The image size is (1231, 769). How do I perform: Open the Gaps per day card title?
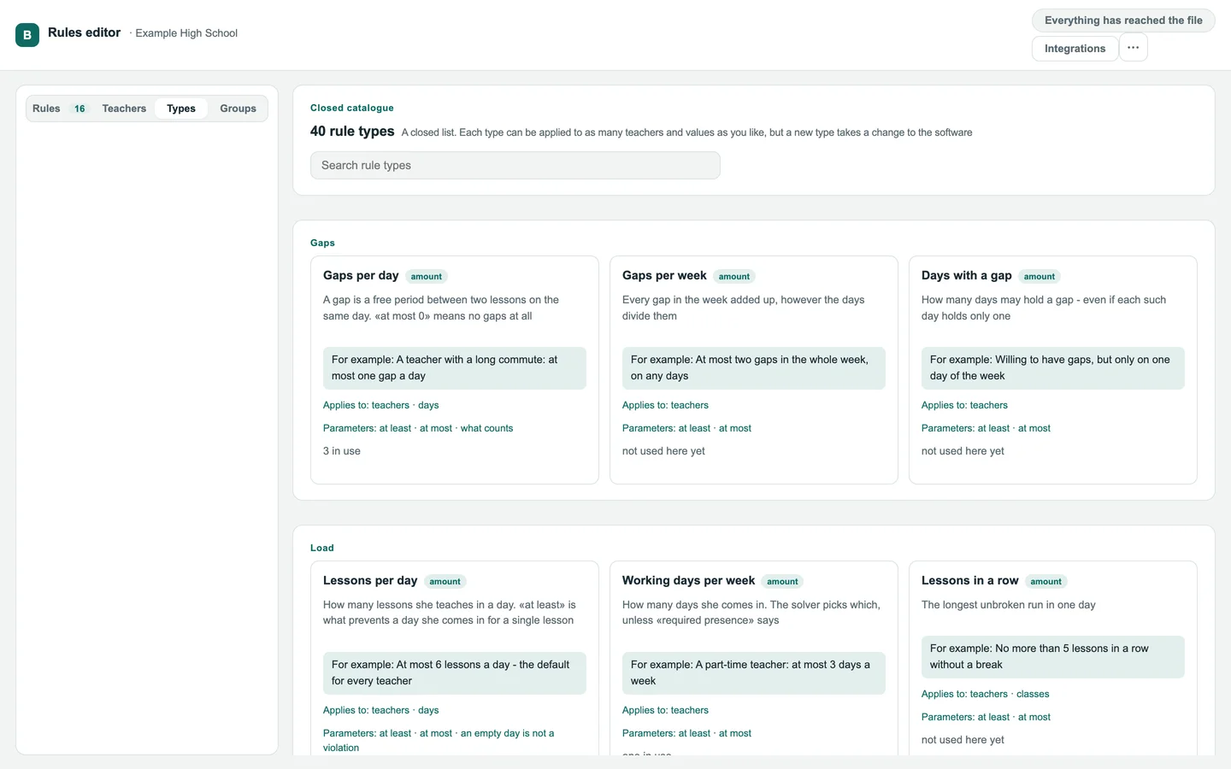click(361, 275)
